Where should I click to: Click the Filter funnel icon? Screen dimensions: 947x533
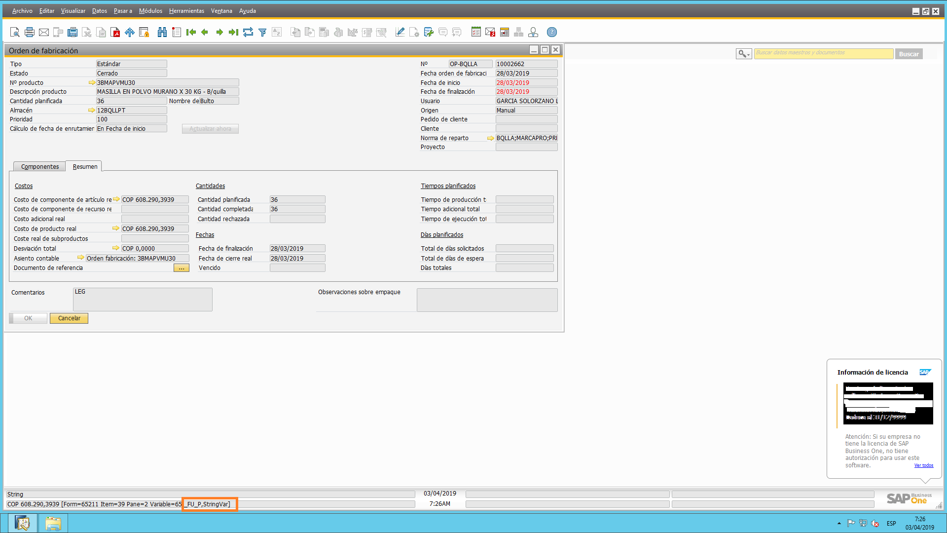click(x=262, y=32)
